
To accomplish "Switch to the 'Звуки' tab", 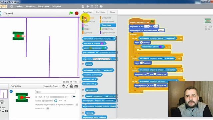I will [x=112, y=12].
